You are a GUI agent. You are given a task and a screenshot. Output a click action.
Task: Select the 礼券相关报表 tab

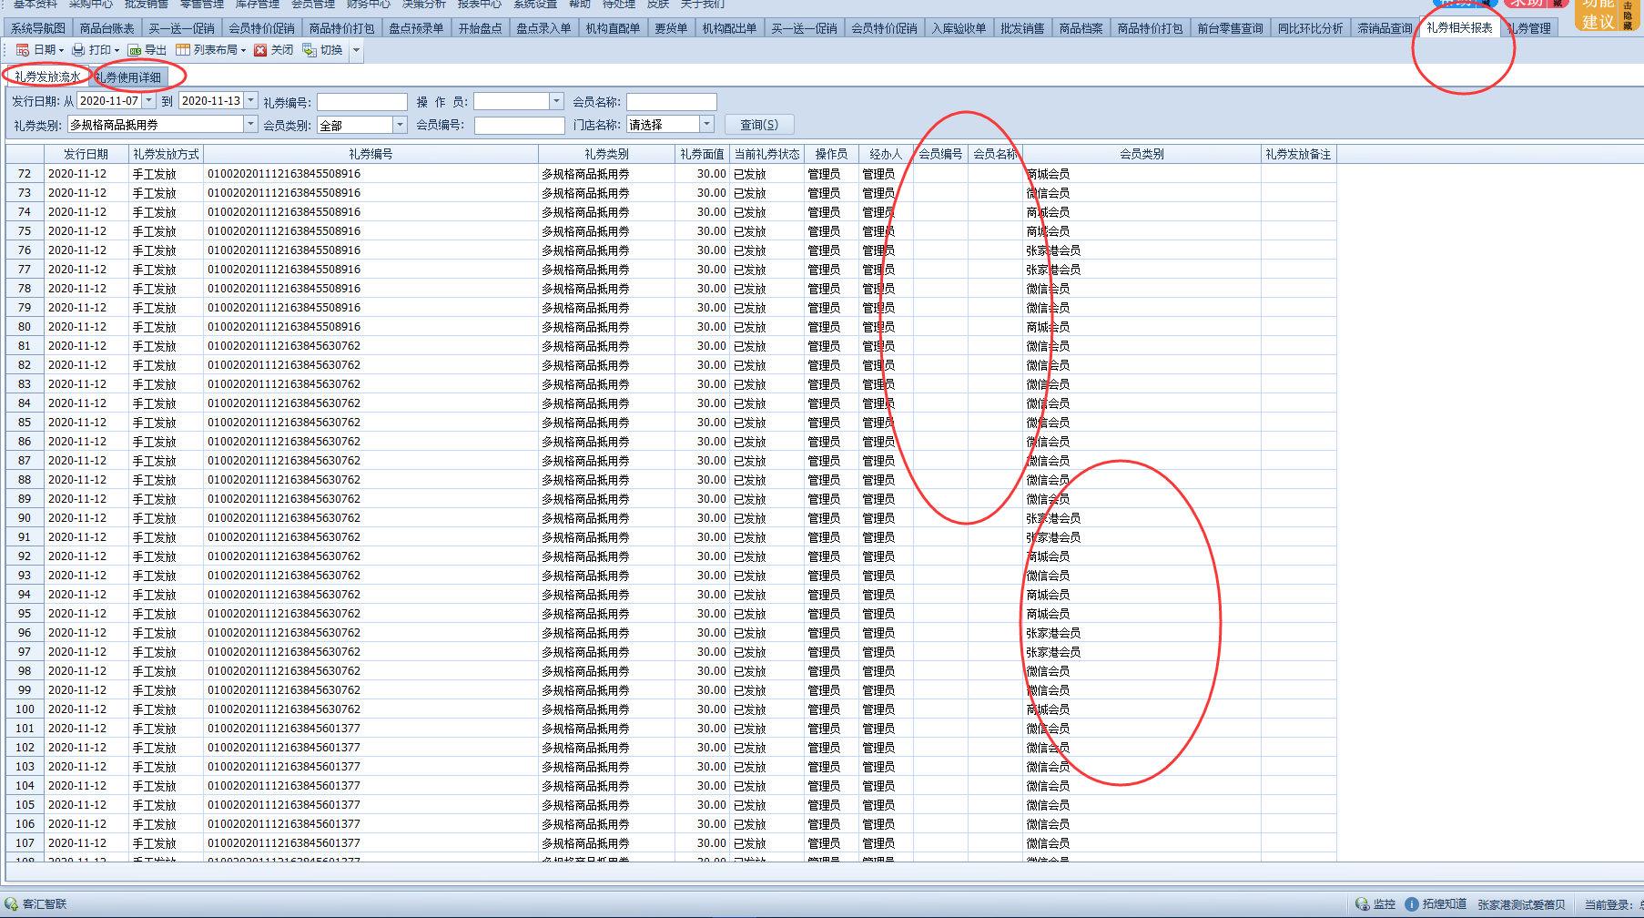tap(1459, 27)
